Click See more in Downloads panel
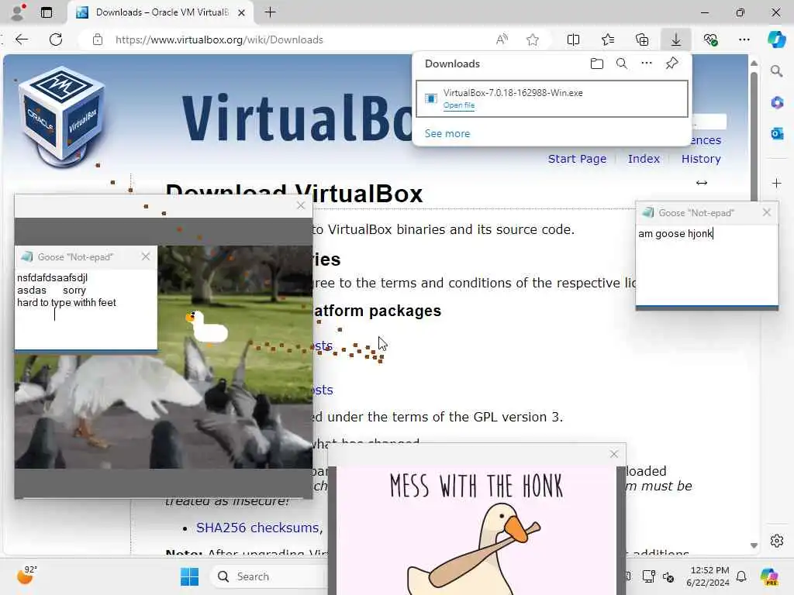Screen dimensions: 794x595 tap(447, 133)
